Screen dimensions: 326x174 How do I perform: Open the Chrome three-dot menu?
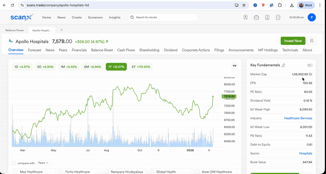(320, 5)
